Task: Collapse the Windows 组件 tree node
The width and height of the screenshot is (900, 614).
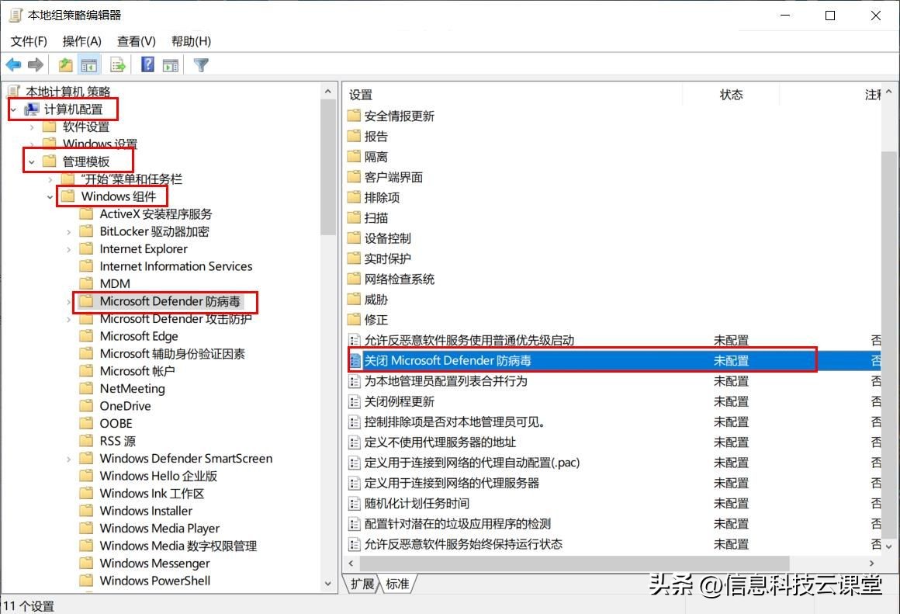Action: (50, 196)
